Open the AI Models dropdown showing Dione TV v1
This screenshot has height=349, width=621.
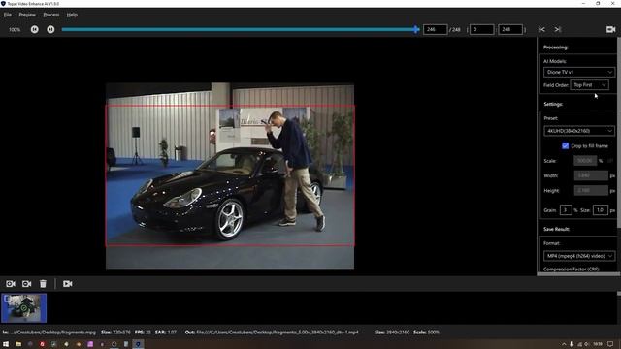click(579, 72)
